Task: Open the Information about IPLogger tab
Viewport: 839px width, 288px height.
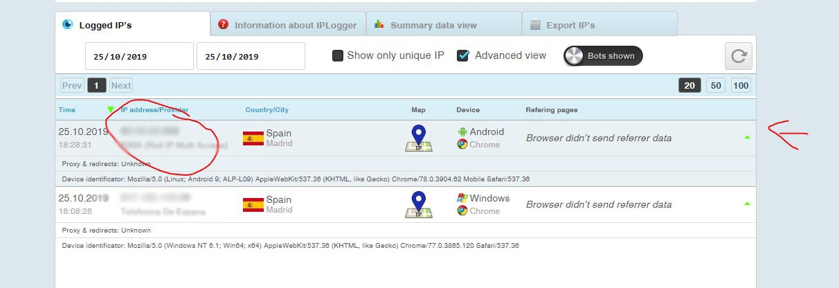Action: pos(288,24)
